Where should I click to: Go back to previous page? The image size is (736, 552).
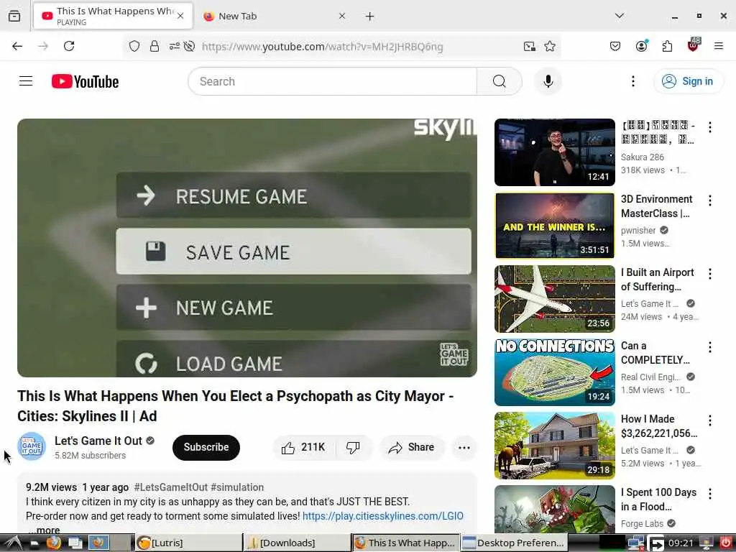point(17,46)
